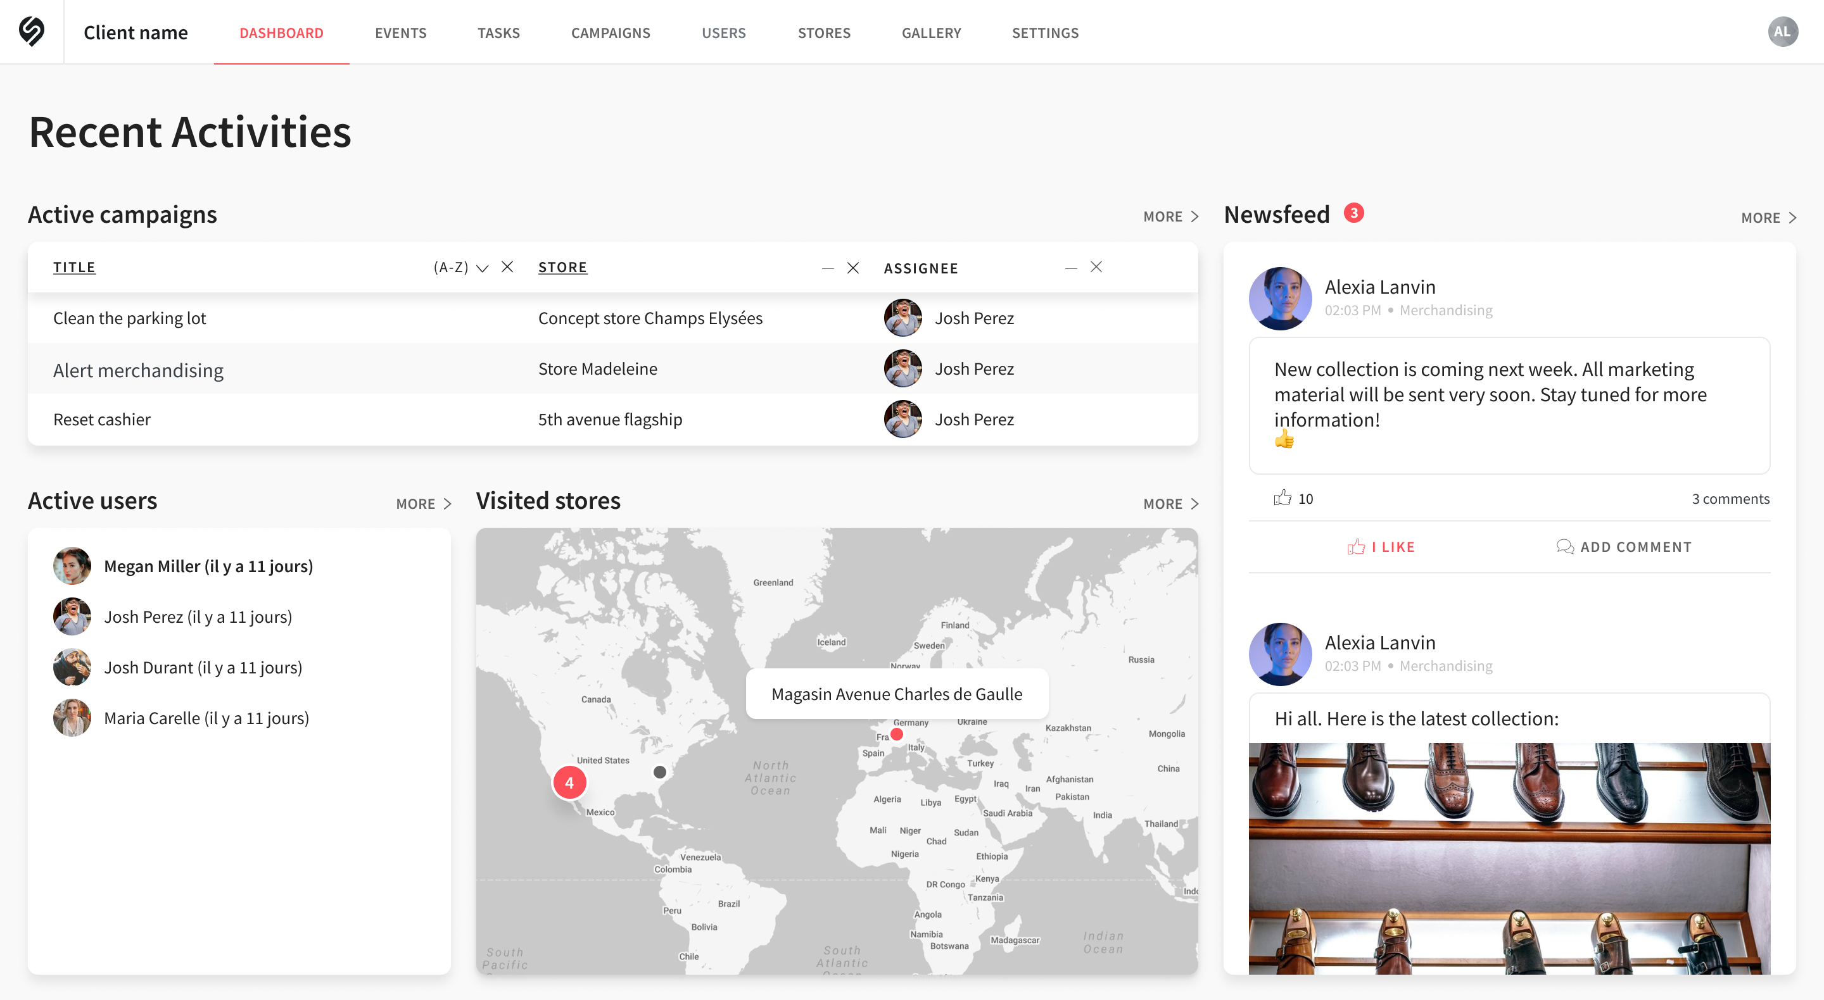This screenshot has height=1000, width=1824.
Task: Remove the Title column sort filter
Action: coord(507,267)
